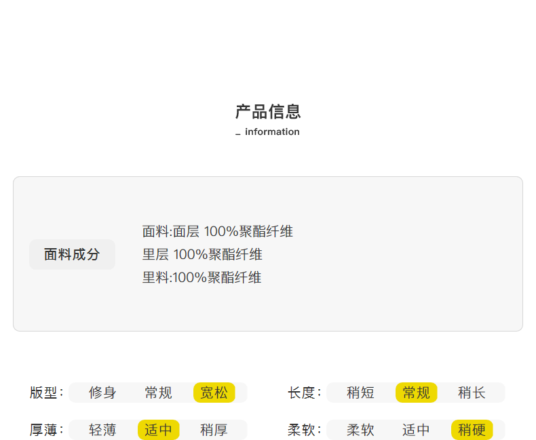The height and width of the screenshot is (440, 536).
Task: Select 常规 in 版型 row
Action: [x=158, y=393]
